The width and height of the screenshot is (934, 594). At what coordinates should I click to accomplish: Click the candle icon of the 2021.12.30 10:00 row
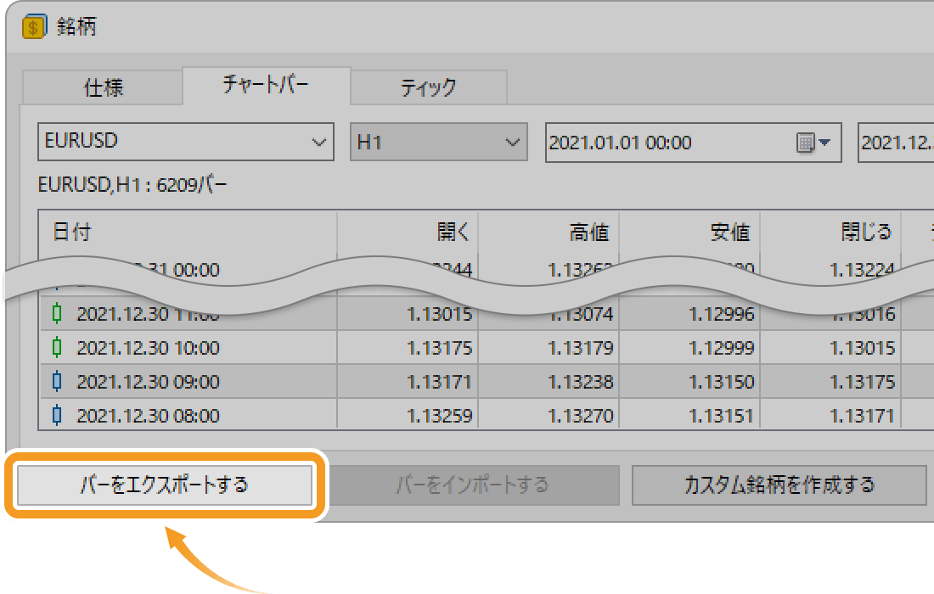[57, 347]
